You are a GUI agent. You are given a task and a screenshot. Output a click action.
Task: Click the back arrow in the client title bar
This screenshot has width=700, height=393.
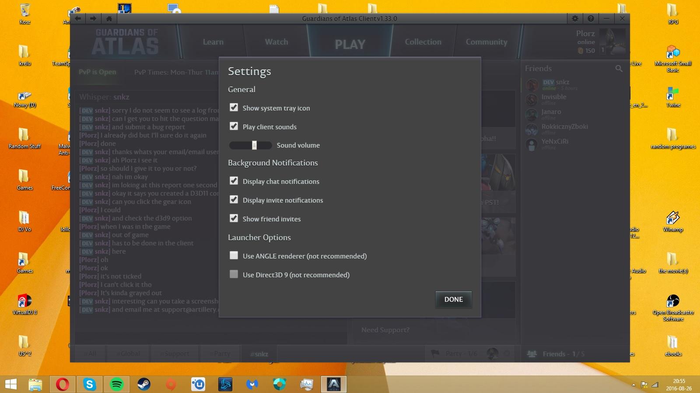click(x=78, y=18)
